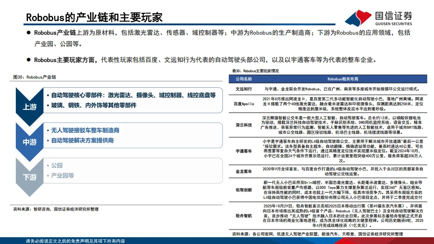Click the 轻舟智航 company cell

(244, 216)
